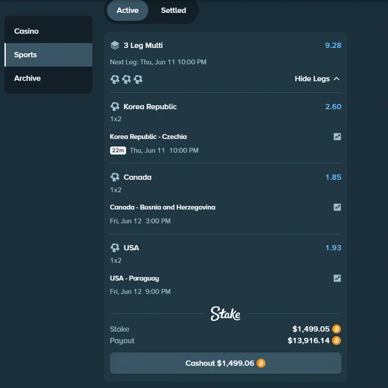
Task: Cash out the bet for $1,499.06
Action: coord(225,363)
